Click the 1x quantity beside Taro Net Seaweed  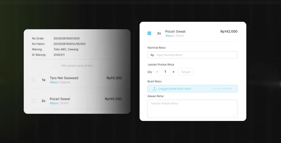43,80
